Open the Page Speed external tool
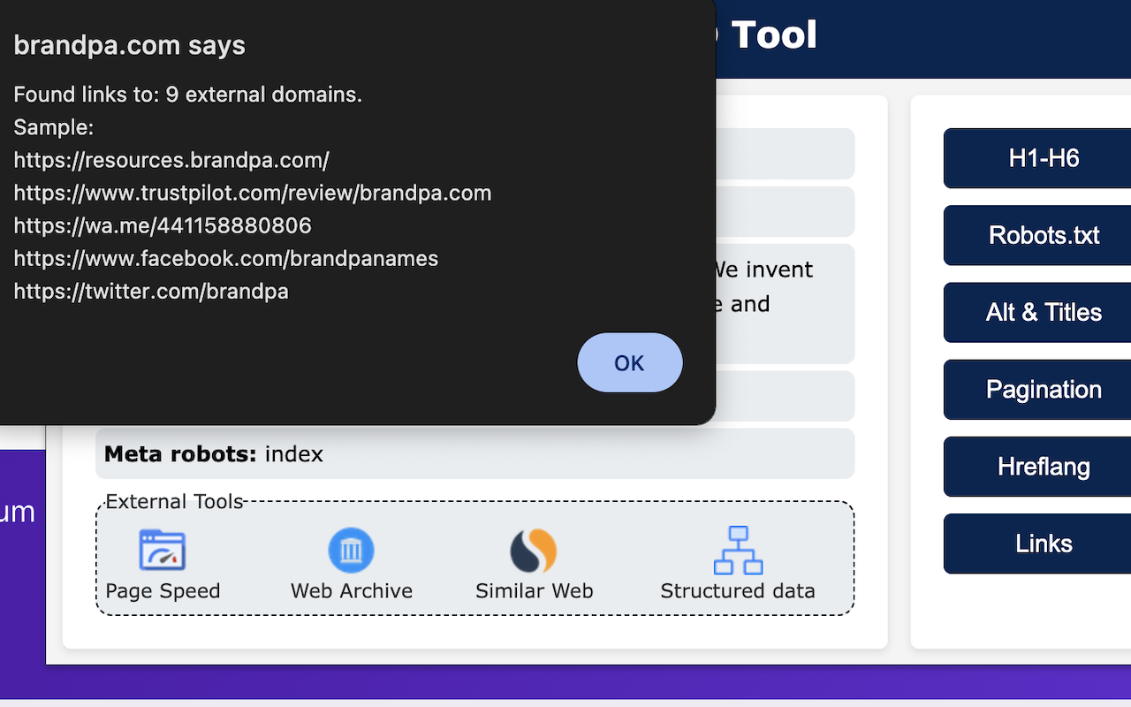The height and width of the screenshot is (707, 1131). (163, 563)
